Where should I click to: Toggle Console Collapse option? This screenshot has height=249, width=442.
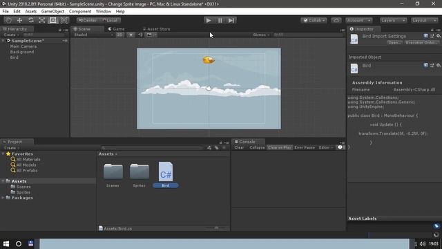[257, 147]
